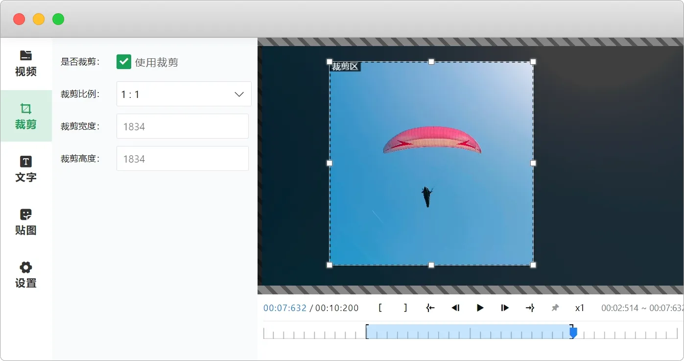Click the 裁剪宽度 label
The width and height of the screenshot is (684, 361).
point(80,126)
